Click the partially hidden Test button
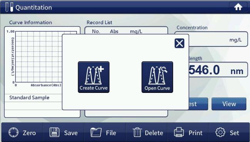The image size is (250, 142). (x=198, y=104)
